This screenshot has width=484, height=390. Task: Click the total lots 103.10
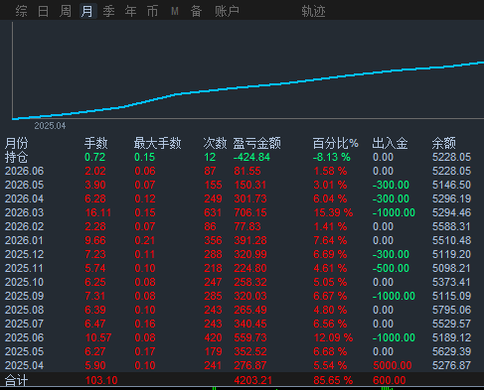pyautogui.click(x=101, y=380)
